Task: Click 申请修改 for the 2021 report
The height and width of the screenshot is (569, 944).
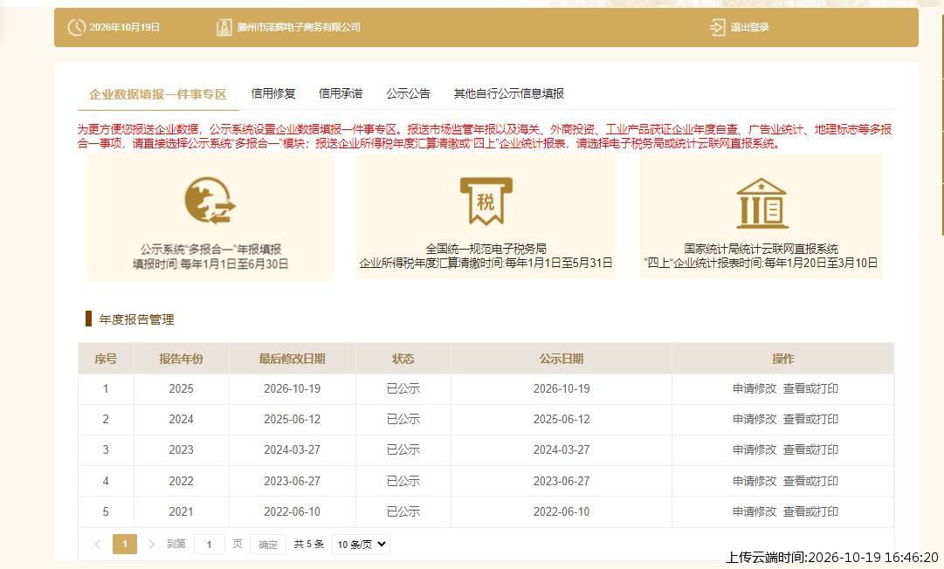Action: pos(755,512)
